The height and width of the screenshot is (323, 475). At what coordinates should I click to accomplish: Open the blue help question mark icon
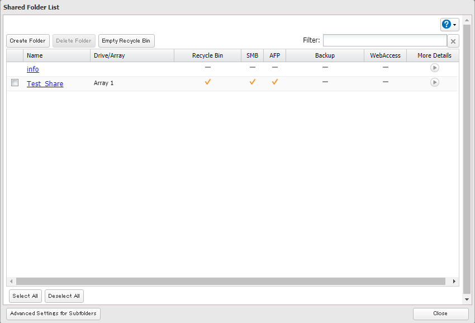(446, 25)
